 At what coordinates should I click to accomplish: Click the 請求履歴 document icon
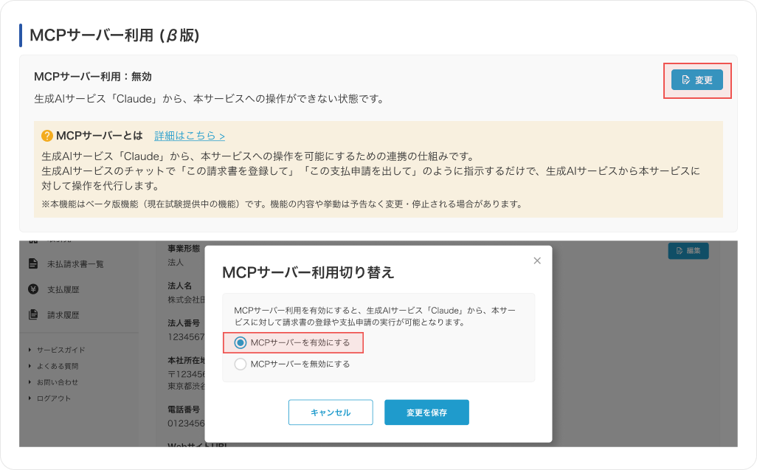pos(32,314)
